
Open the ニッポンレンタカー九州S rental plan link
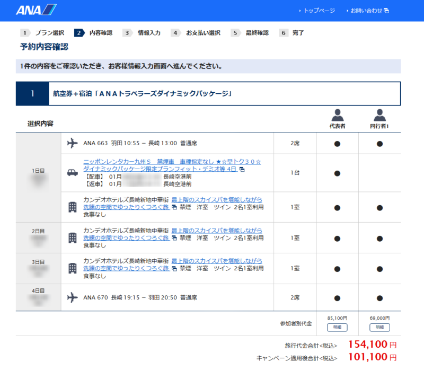point(172,165)
